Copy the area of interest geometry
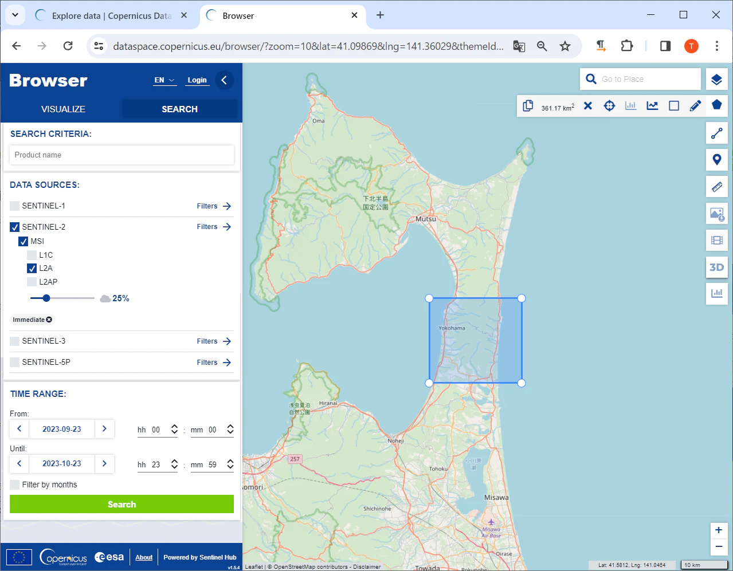733x571 pixels. click(x=528, y=106)
